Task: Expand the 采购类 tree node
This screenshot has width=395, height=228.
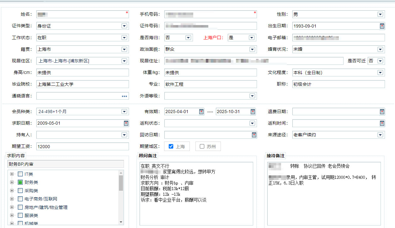Action: pyautogui.click(x=12, y=190)
